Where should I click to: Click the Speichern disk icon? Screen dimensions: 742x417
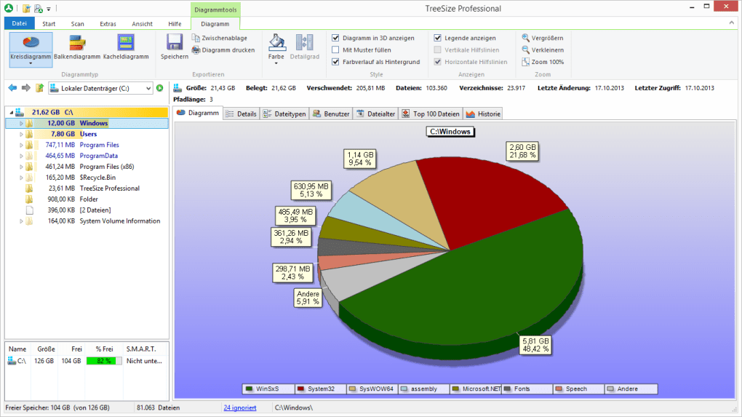pyautogui.click(x=174, y=42)
